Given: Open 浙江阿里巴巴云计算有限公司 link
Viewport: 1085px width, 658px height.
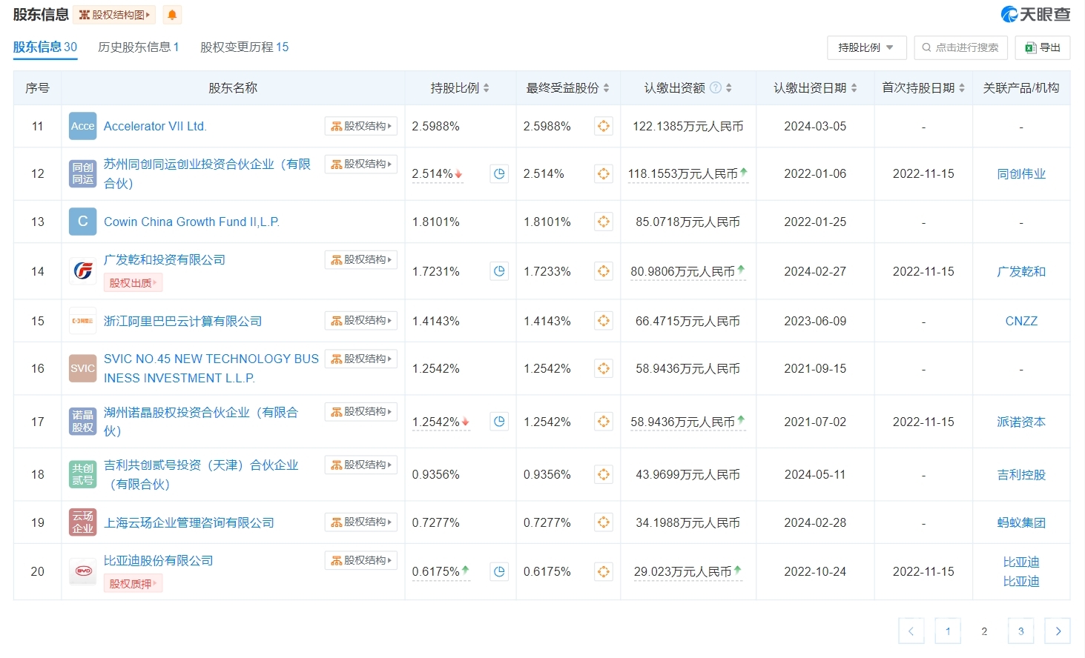Looking at the screenshot, I should [x=182, y=321].
